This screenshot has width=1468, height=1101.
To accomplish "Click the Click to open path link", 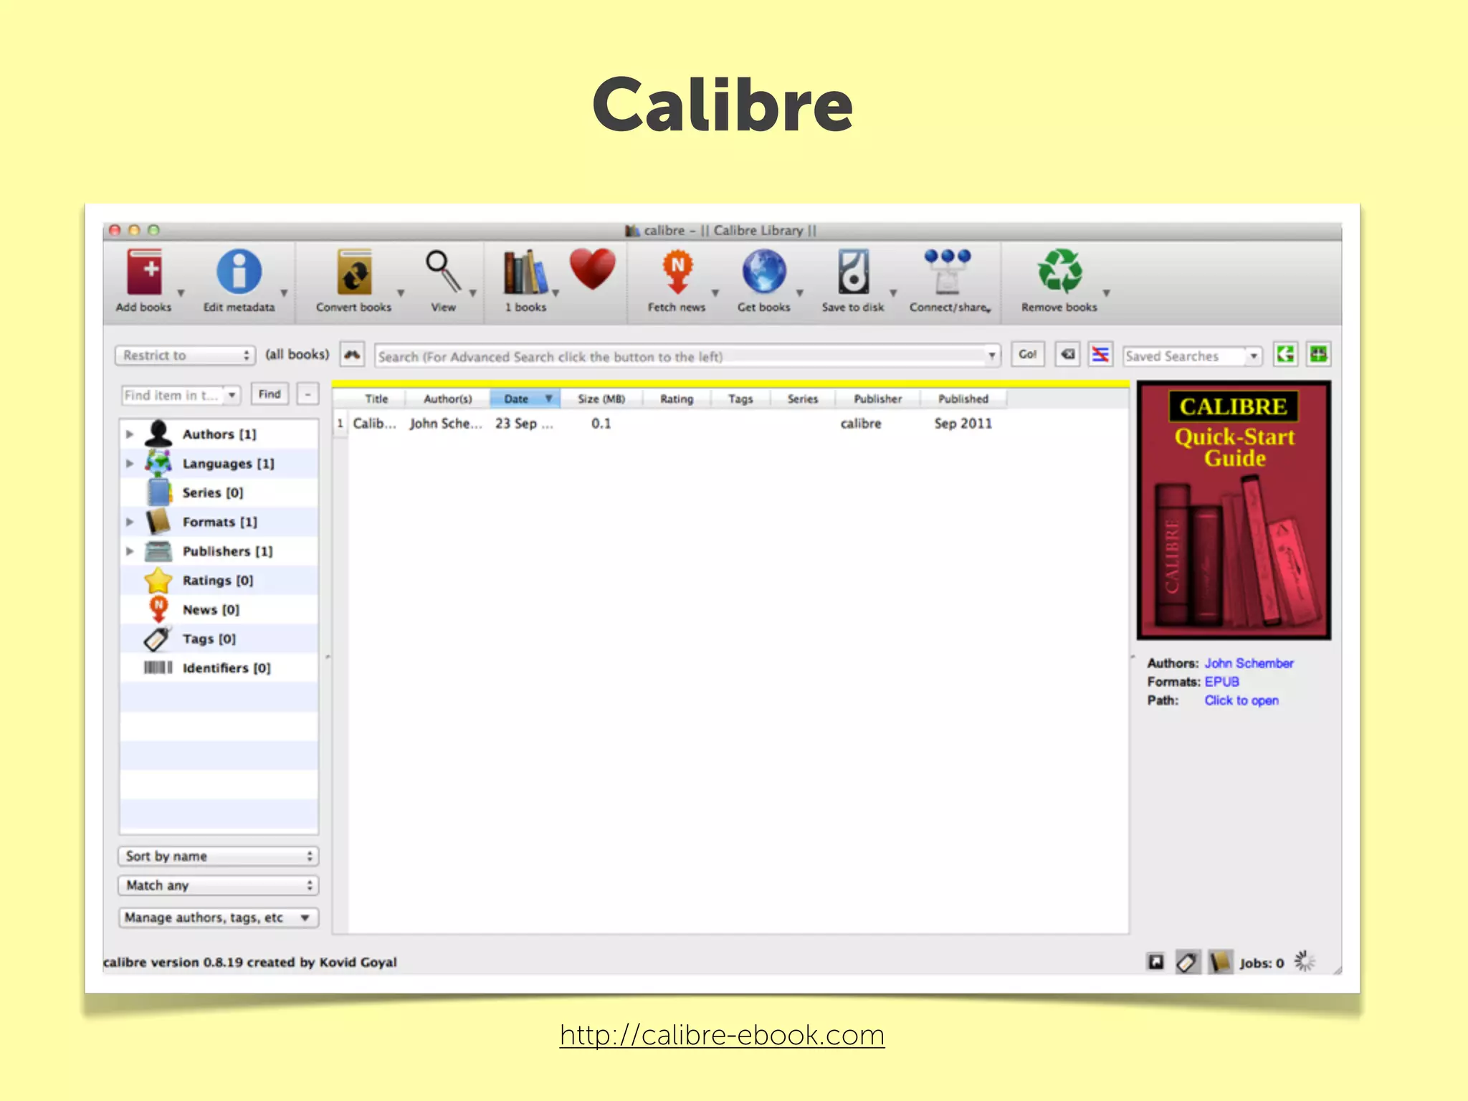I will click(1241, 701).
